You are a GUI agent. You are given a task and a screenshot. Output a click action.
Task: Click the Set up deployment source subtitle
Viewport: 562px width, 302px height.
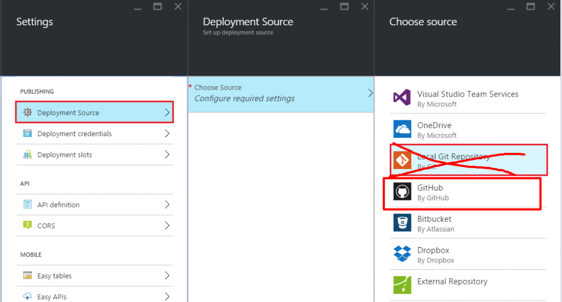tap(238, 32)
